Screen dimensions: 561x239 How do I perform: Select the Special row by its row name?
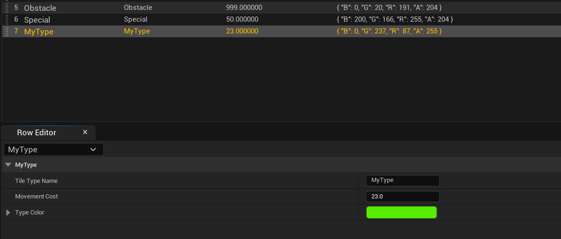pyautogui.click(x=37, y=20)
